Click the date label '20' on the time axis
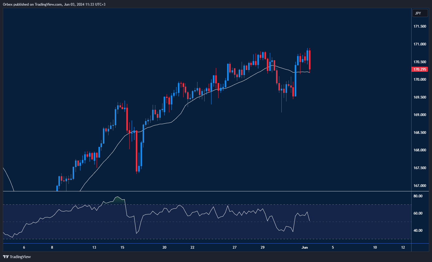Viewport: 432px width, 262px height. click(165, 247)
